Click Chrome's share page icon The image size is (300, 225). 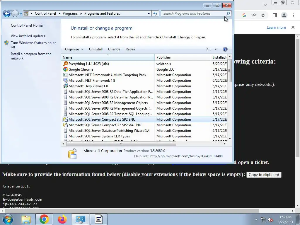[254, 15]
